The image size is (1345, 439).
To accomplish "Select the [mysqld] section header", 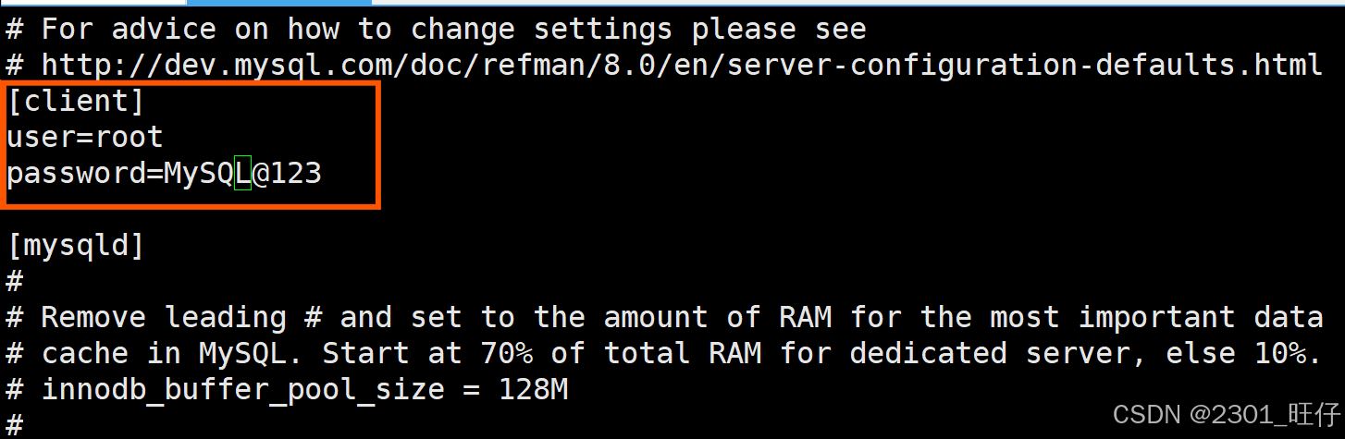I will pyautogui.click(x=76, y=246).
